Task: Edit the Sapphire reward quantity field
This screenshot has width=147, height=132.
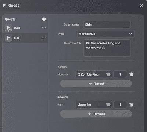Action: (x=120, y=104)
